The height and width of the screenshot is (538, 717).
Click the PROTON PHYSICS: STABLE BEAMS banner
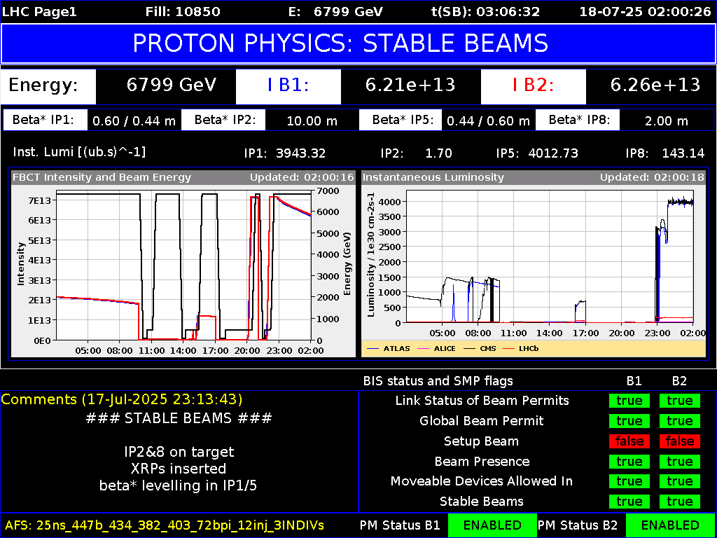(x=358, y=43)
